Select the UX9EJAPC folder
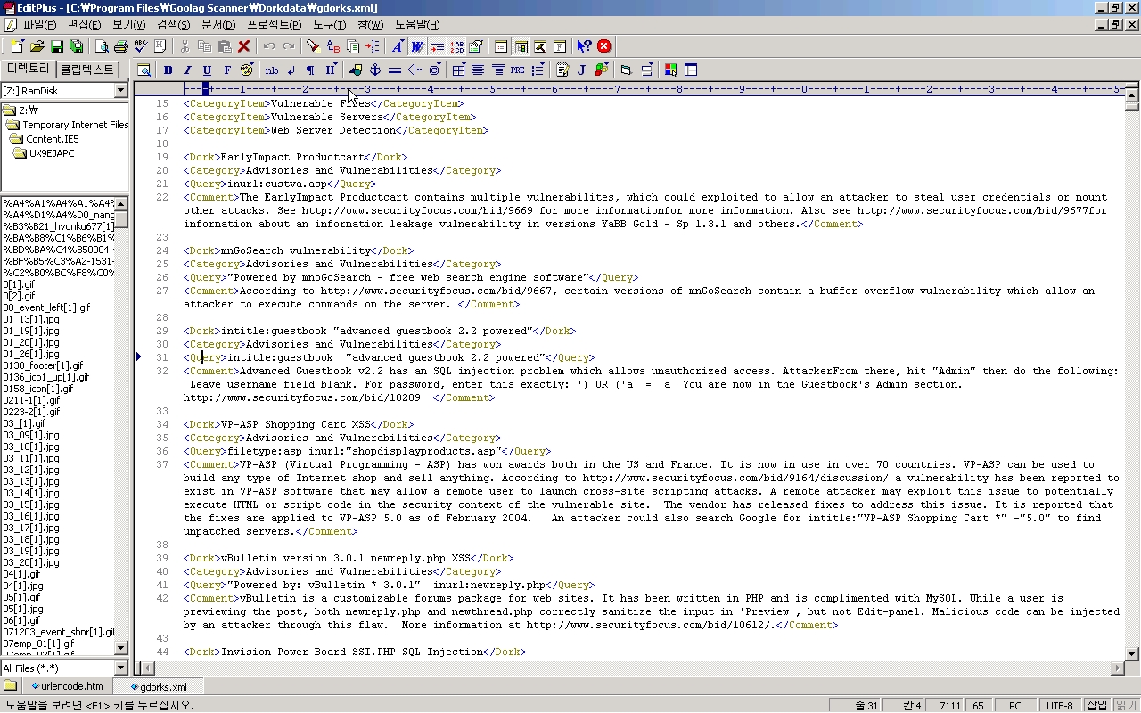This screenshot has height=713, width=1141. [x=52, y=153]
